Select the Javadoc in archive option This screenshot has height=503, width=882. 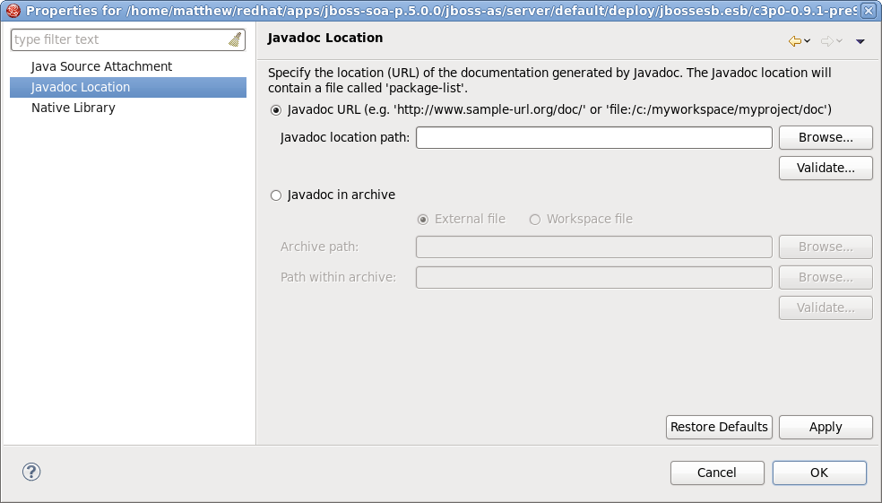pos(276,195)
